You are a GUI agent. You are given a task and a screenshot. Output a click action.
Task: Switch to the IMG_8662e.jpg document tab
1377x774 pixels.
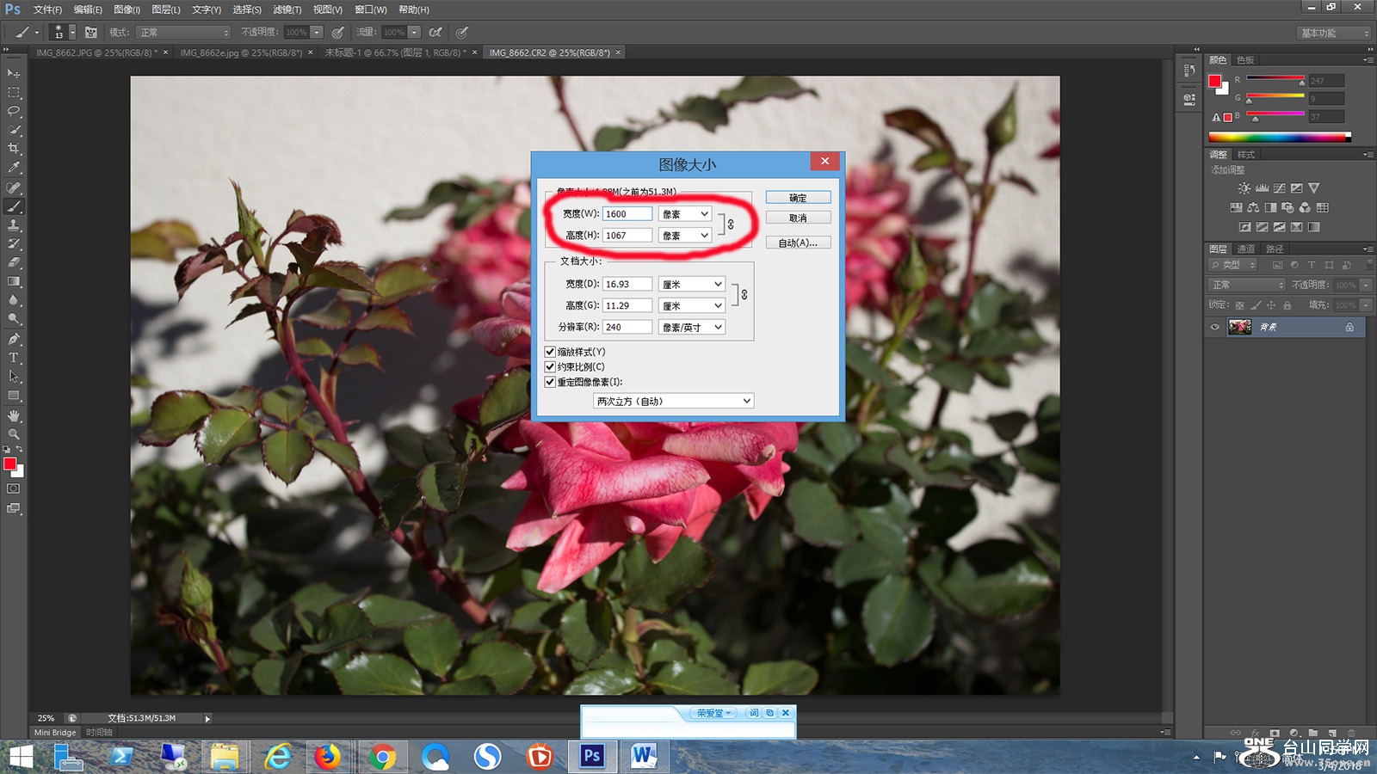[241, 52]
